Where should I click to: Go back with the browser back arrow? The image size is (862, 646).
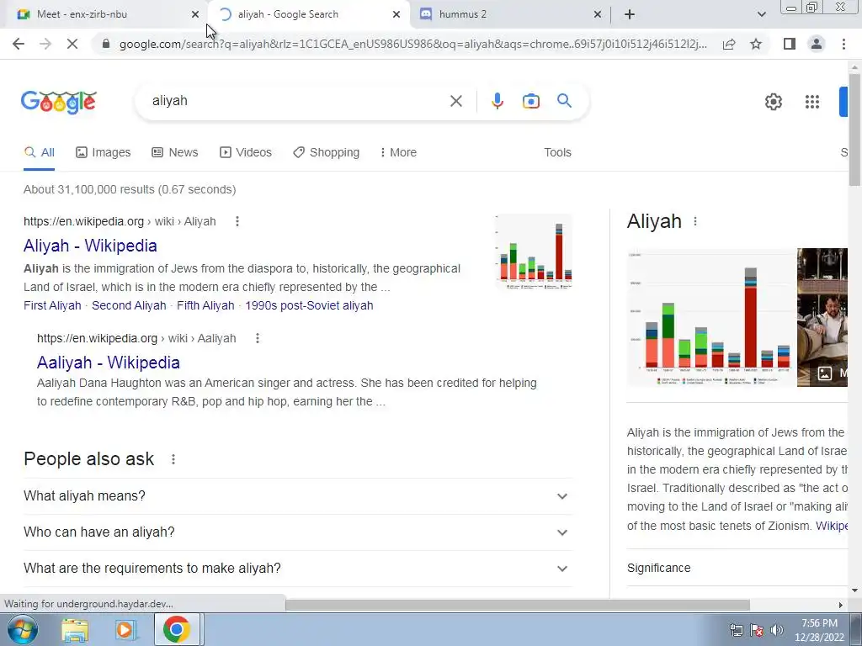(x=19, y=44)
